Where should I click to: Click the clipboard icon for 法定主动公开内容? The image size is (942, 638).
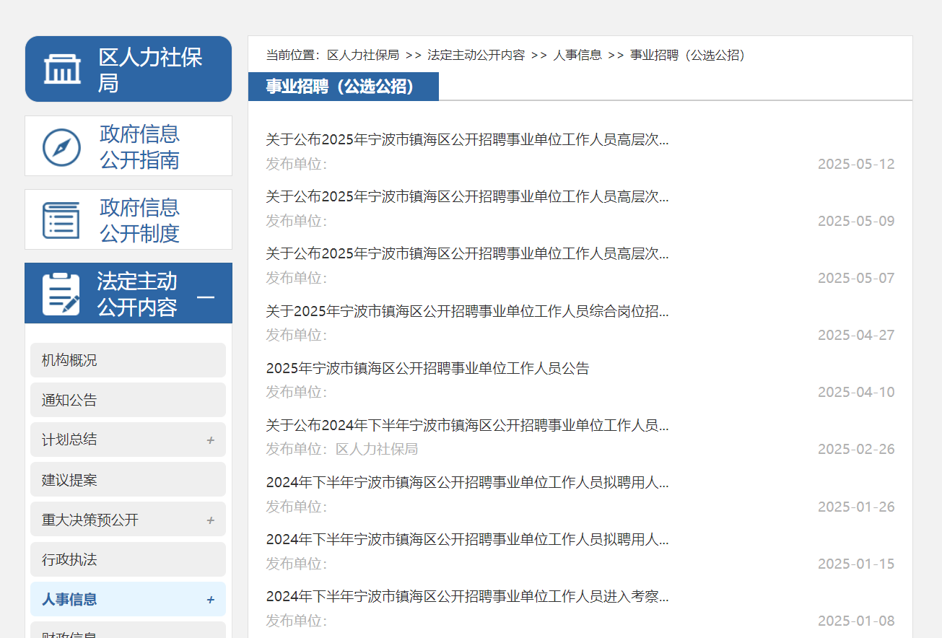click(x=61, y=294)
